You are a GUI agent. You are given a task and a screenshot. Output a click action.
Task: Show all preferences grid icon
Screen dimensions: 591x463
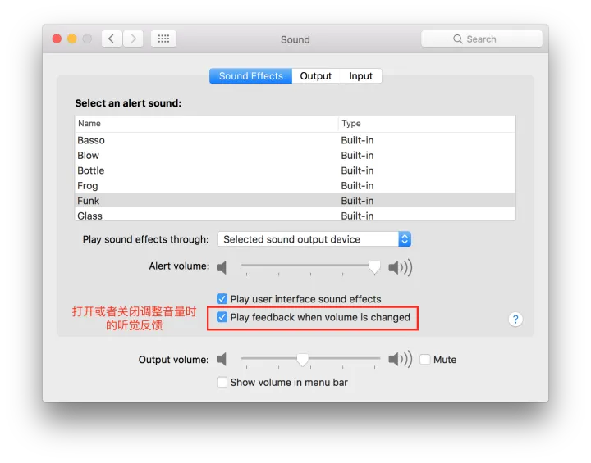point(163,39)
